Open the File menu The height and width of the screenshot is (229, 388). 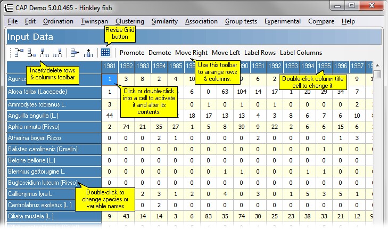[13, 21]
